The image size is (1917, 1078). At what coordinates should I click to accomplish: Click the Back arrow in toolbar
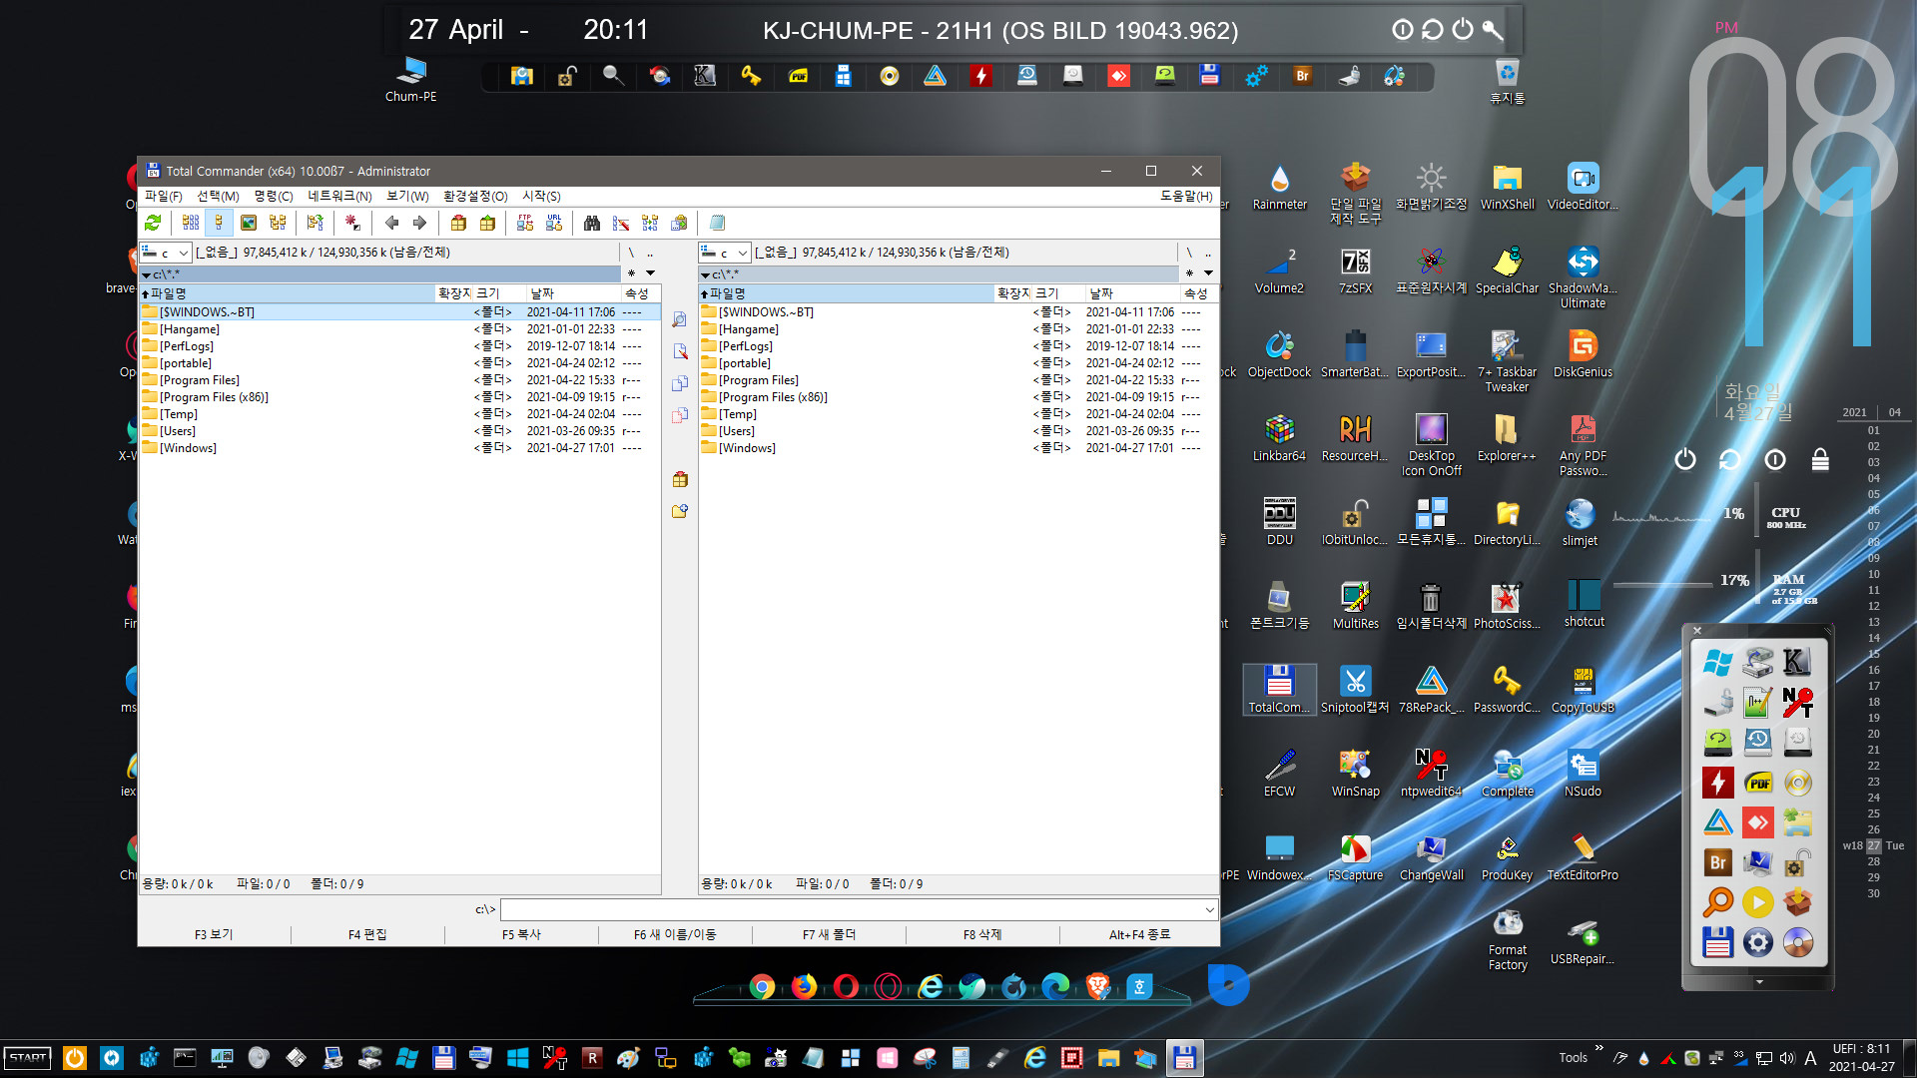pos(391,223)
